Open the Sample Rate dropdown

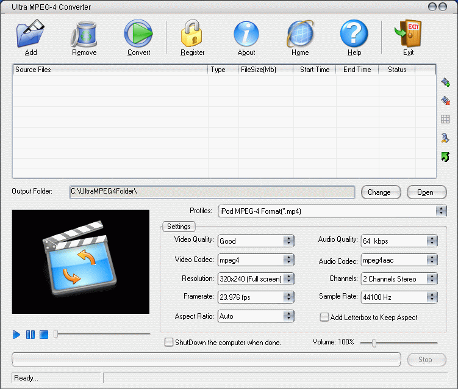coord(432,297)
